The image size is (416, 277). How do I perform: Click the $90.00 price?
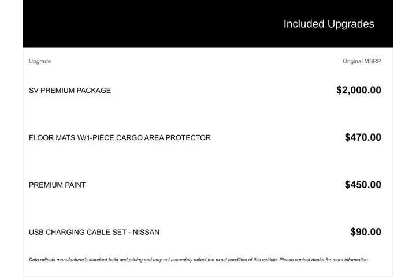pos(366,232)
